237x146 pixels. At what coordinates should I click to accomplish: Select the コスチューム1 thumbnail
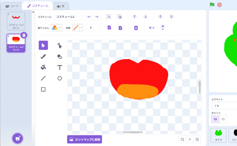tap(16, 21)
